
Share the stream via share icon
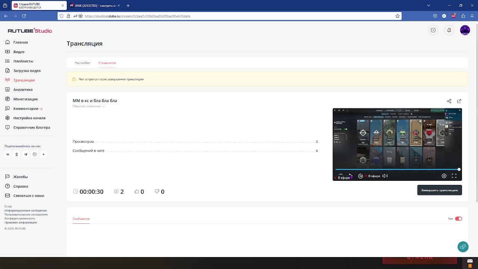(x=449, y=101)
